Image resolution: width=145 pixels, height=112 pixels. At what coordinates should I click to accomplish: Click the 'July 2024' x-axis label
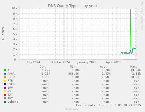coord(33,62)
